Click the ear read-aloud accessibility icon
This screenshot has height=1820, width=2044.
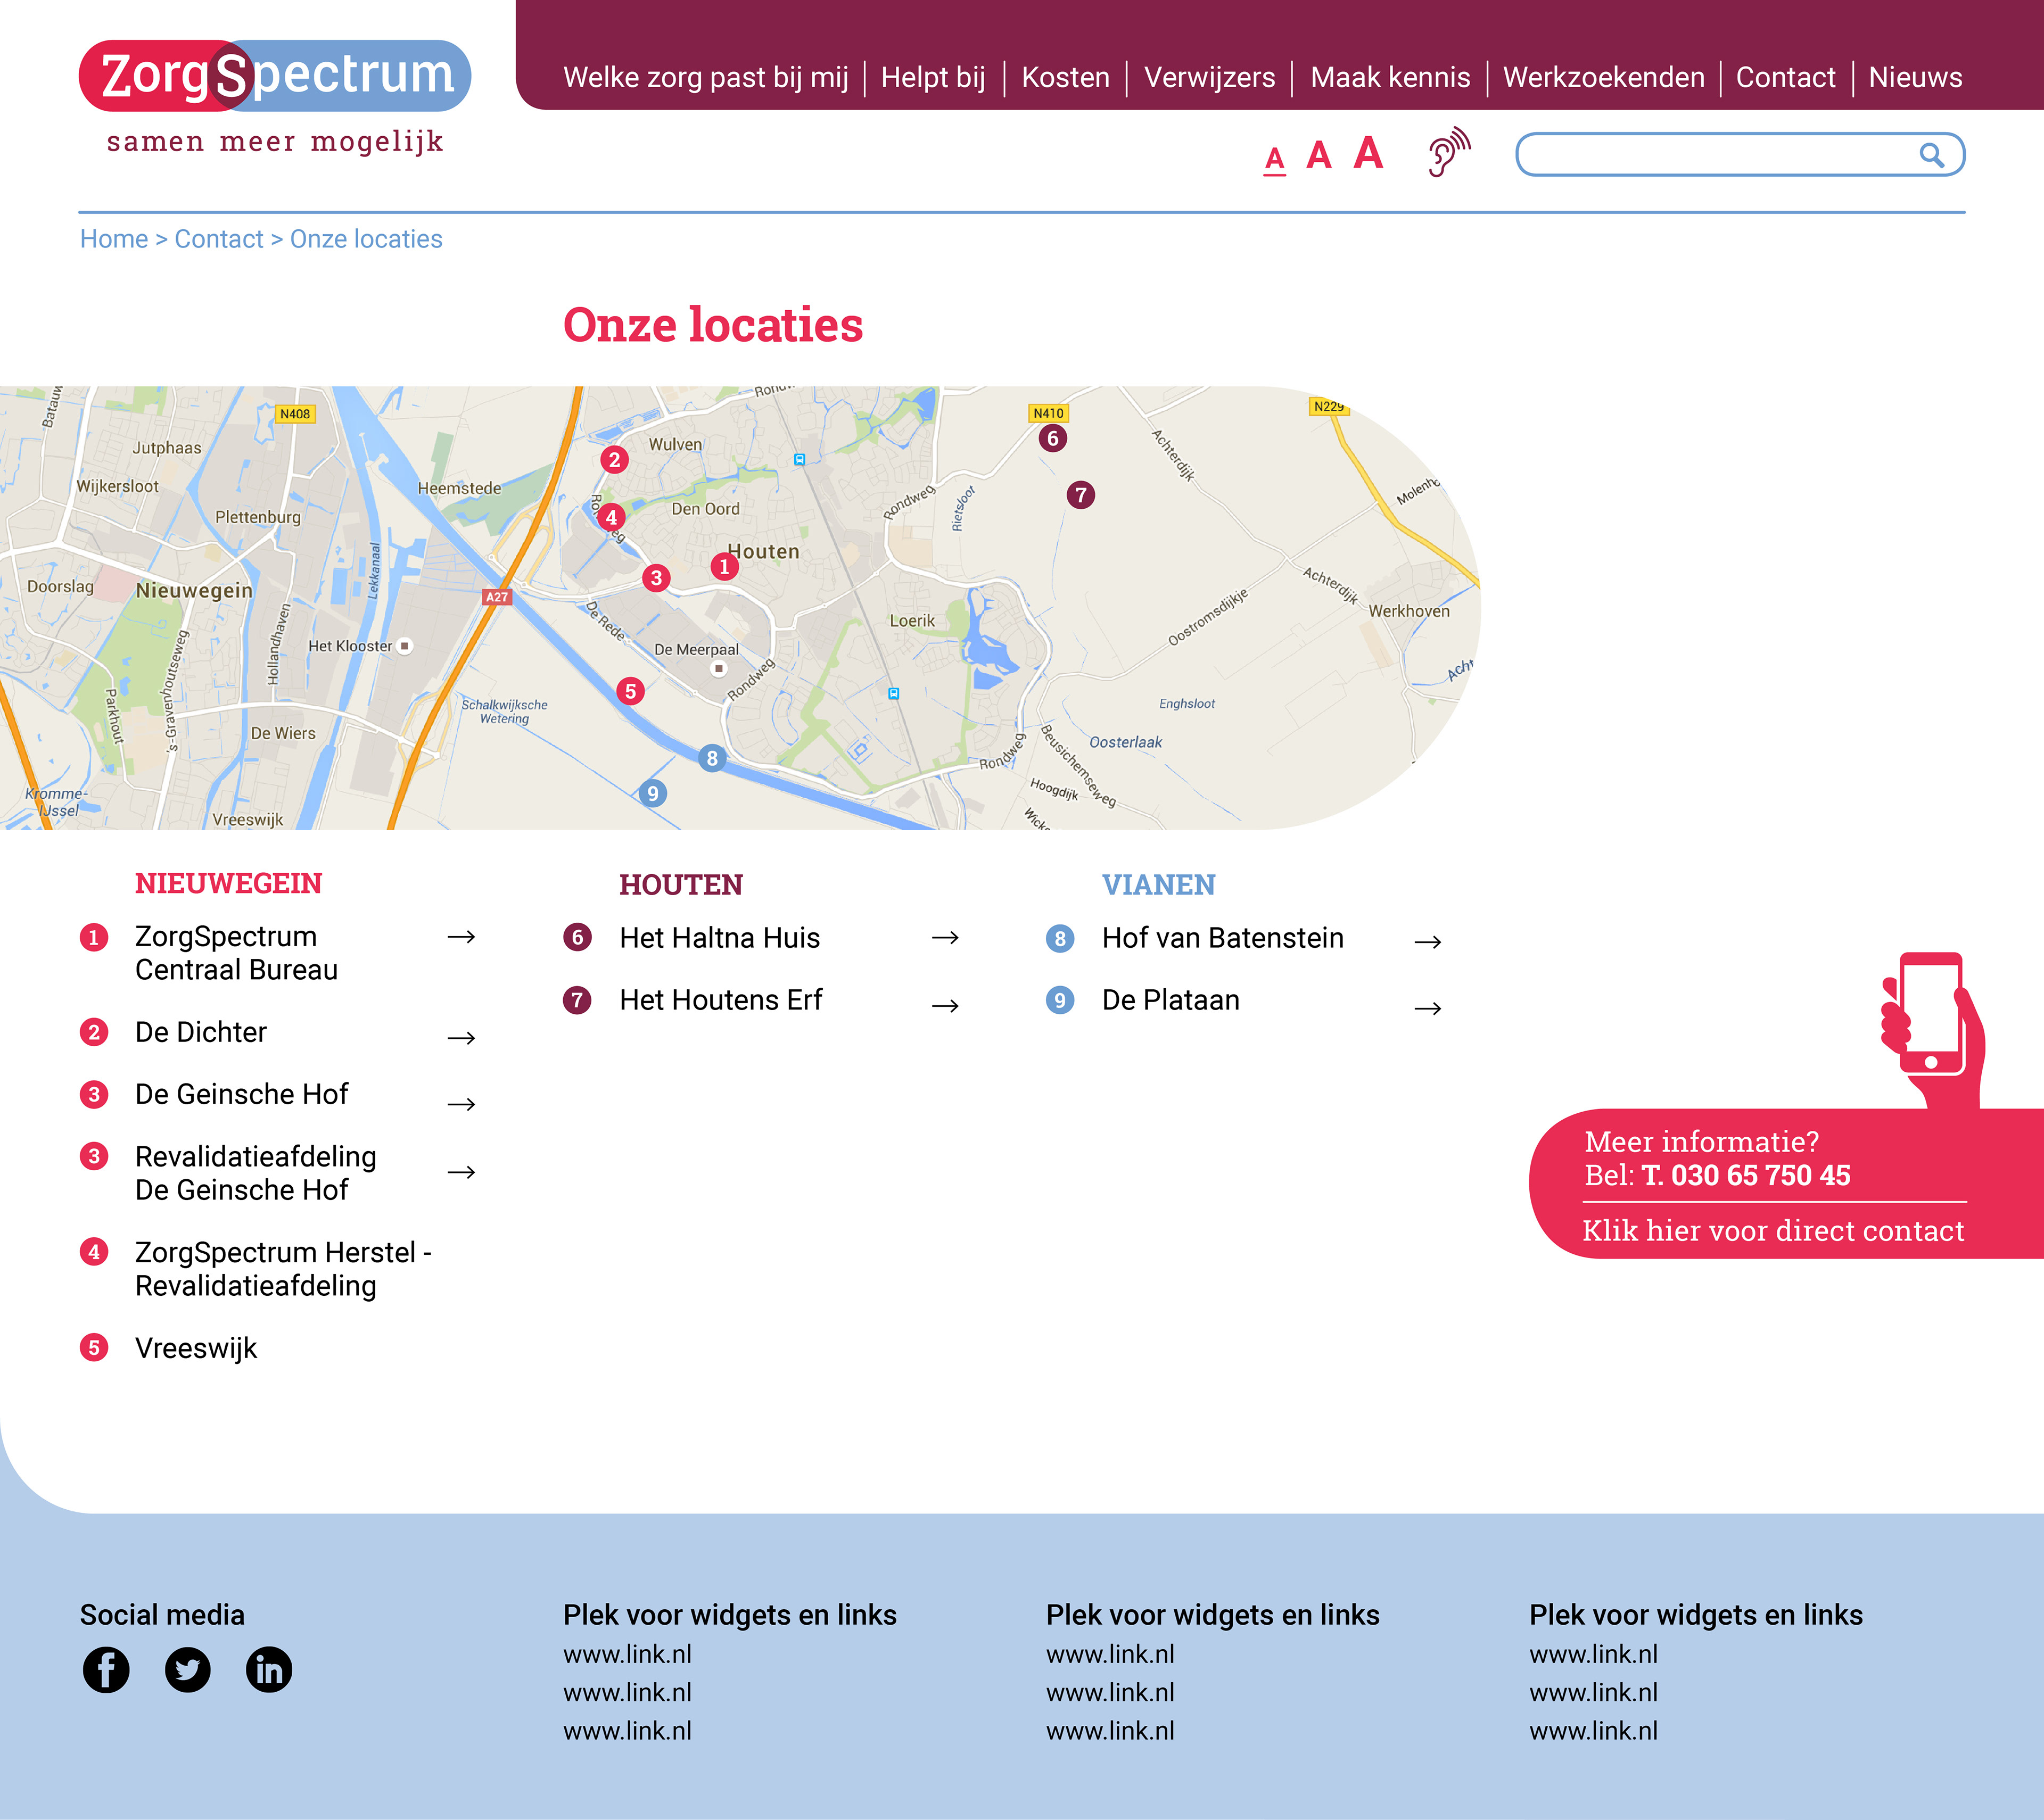[x=1448, y=153]
